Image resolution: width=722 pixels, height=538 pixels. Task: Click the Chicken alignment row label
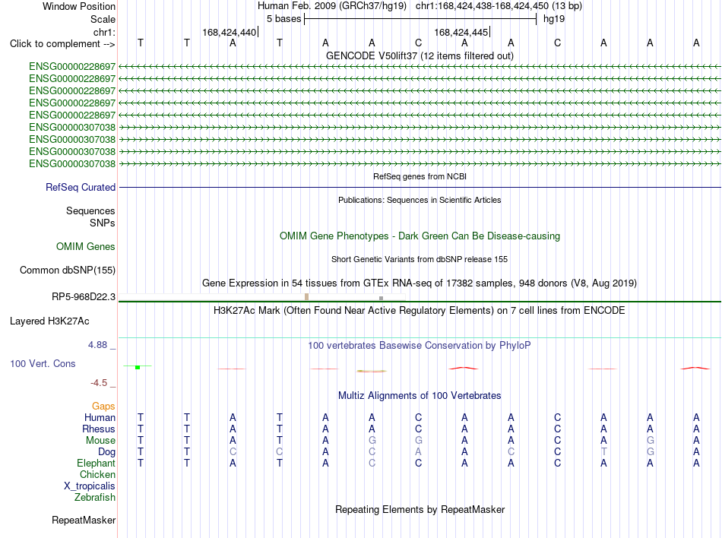(x=97, y=474)
